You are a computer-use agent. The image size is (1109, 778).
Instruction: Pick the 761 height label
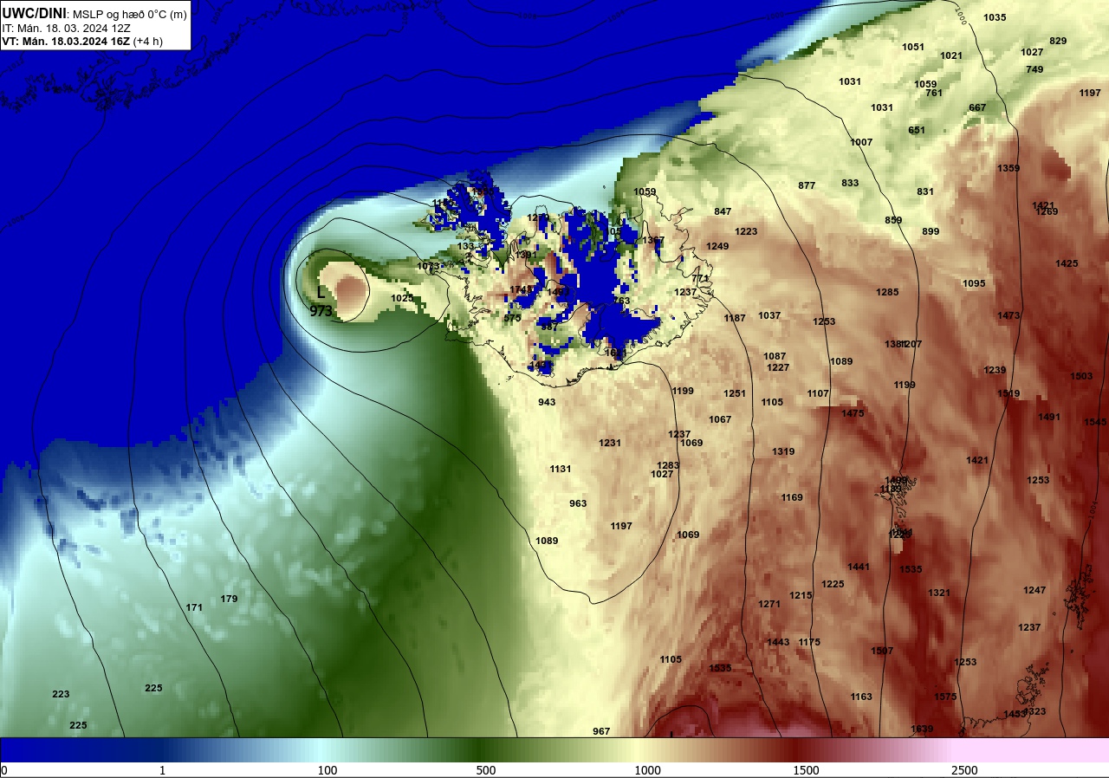(x=933, y=93)
